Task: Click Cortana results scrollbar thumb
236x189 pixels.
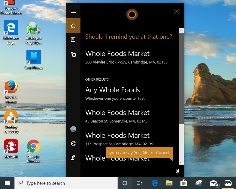Action: 181,78
